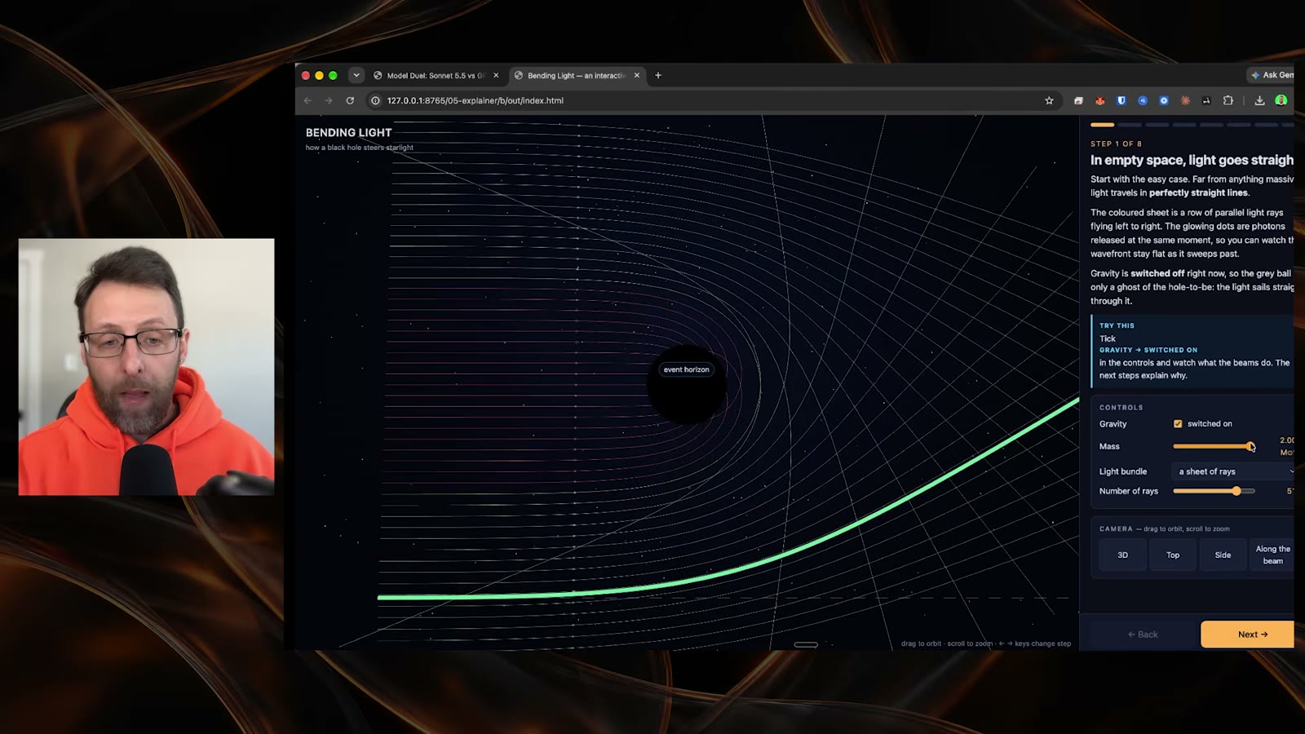Image resolution: width=1305 pixels, height=734 pixels.
Task: Click the CONTROLS section heading
Action: [1121, 407]
